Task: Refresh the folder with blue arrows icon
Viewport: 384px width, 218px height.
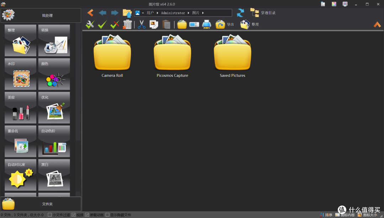Action: point(240,13)
